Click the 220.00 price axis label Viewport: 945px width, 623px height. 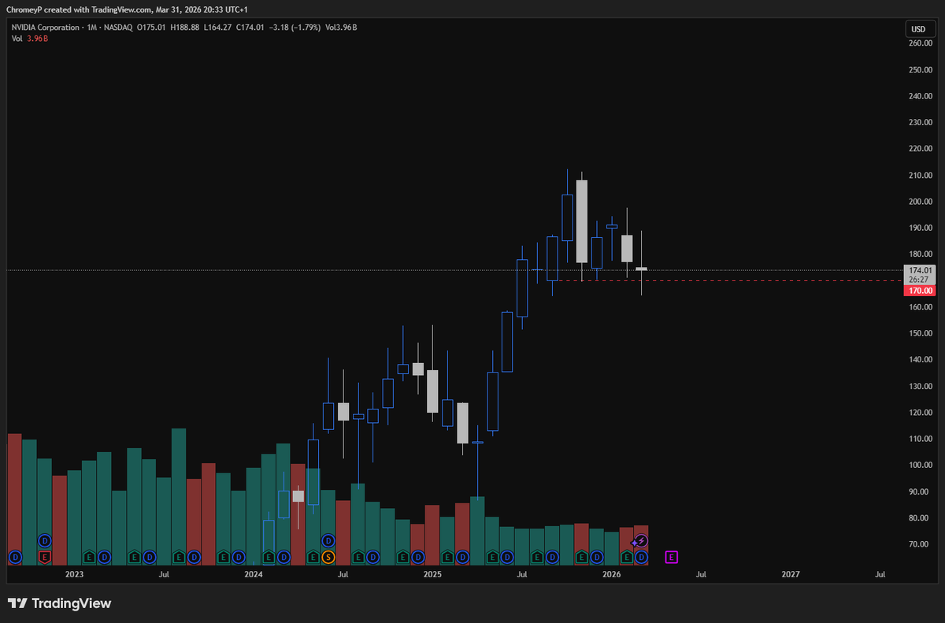tap(921, 149)
